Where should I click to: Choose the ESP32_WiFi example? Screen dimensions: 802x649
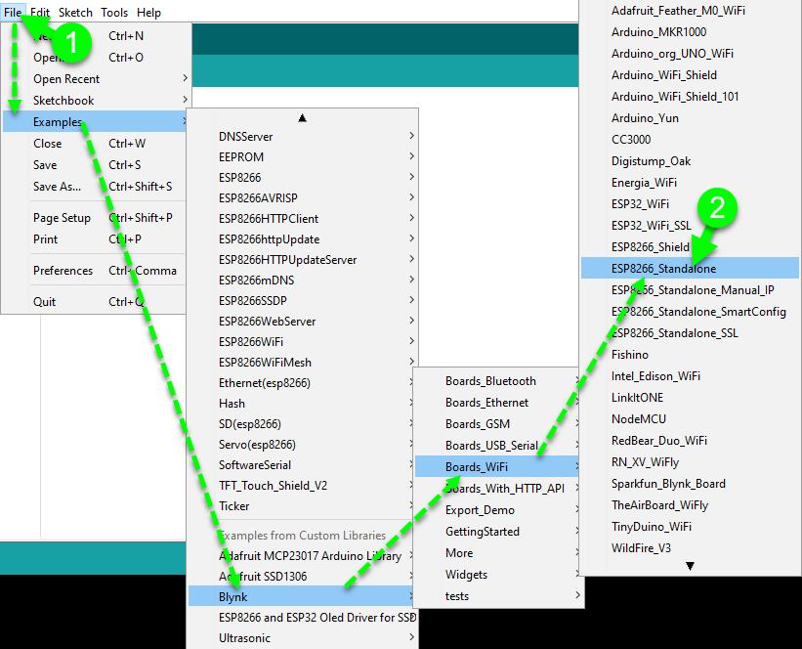click(690, 203)
